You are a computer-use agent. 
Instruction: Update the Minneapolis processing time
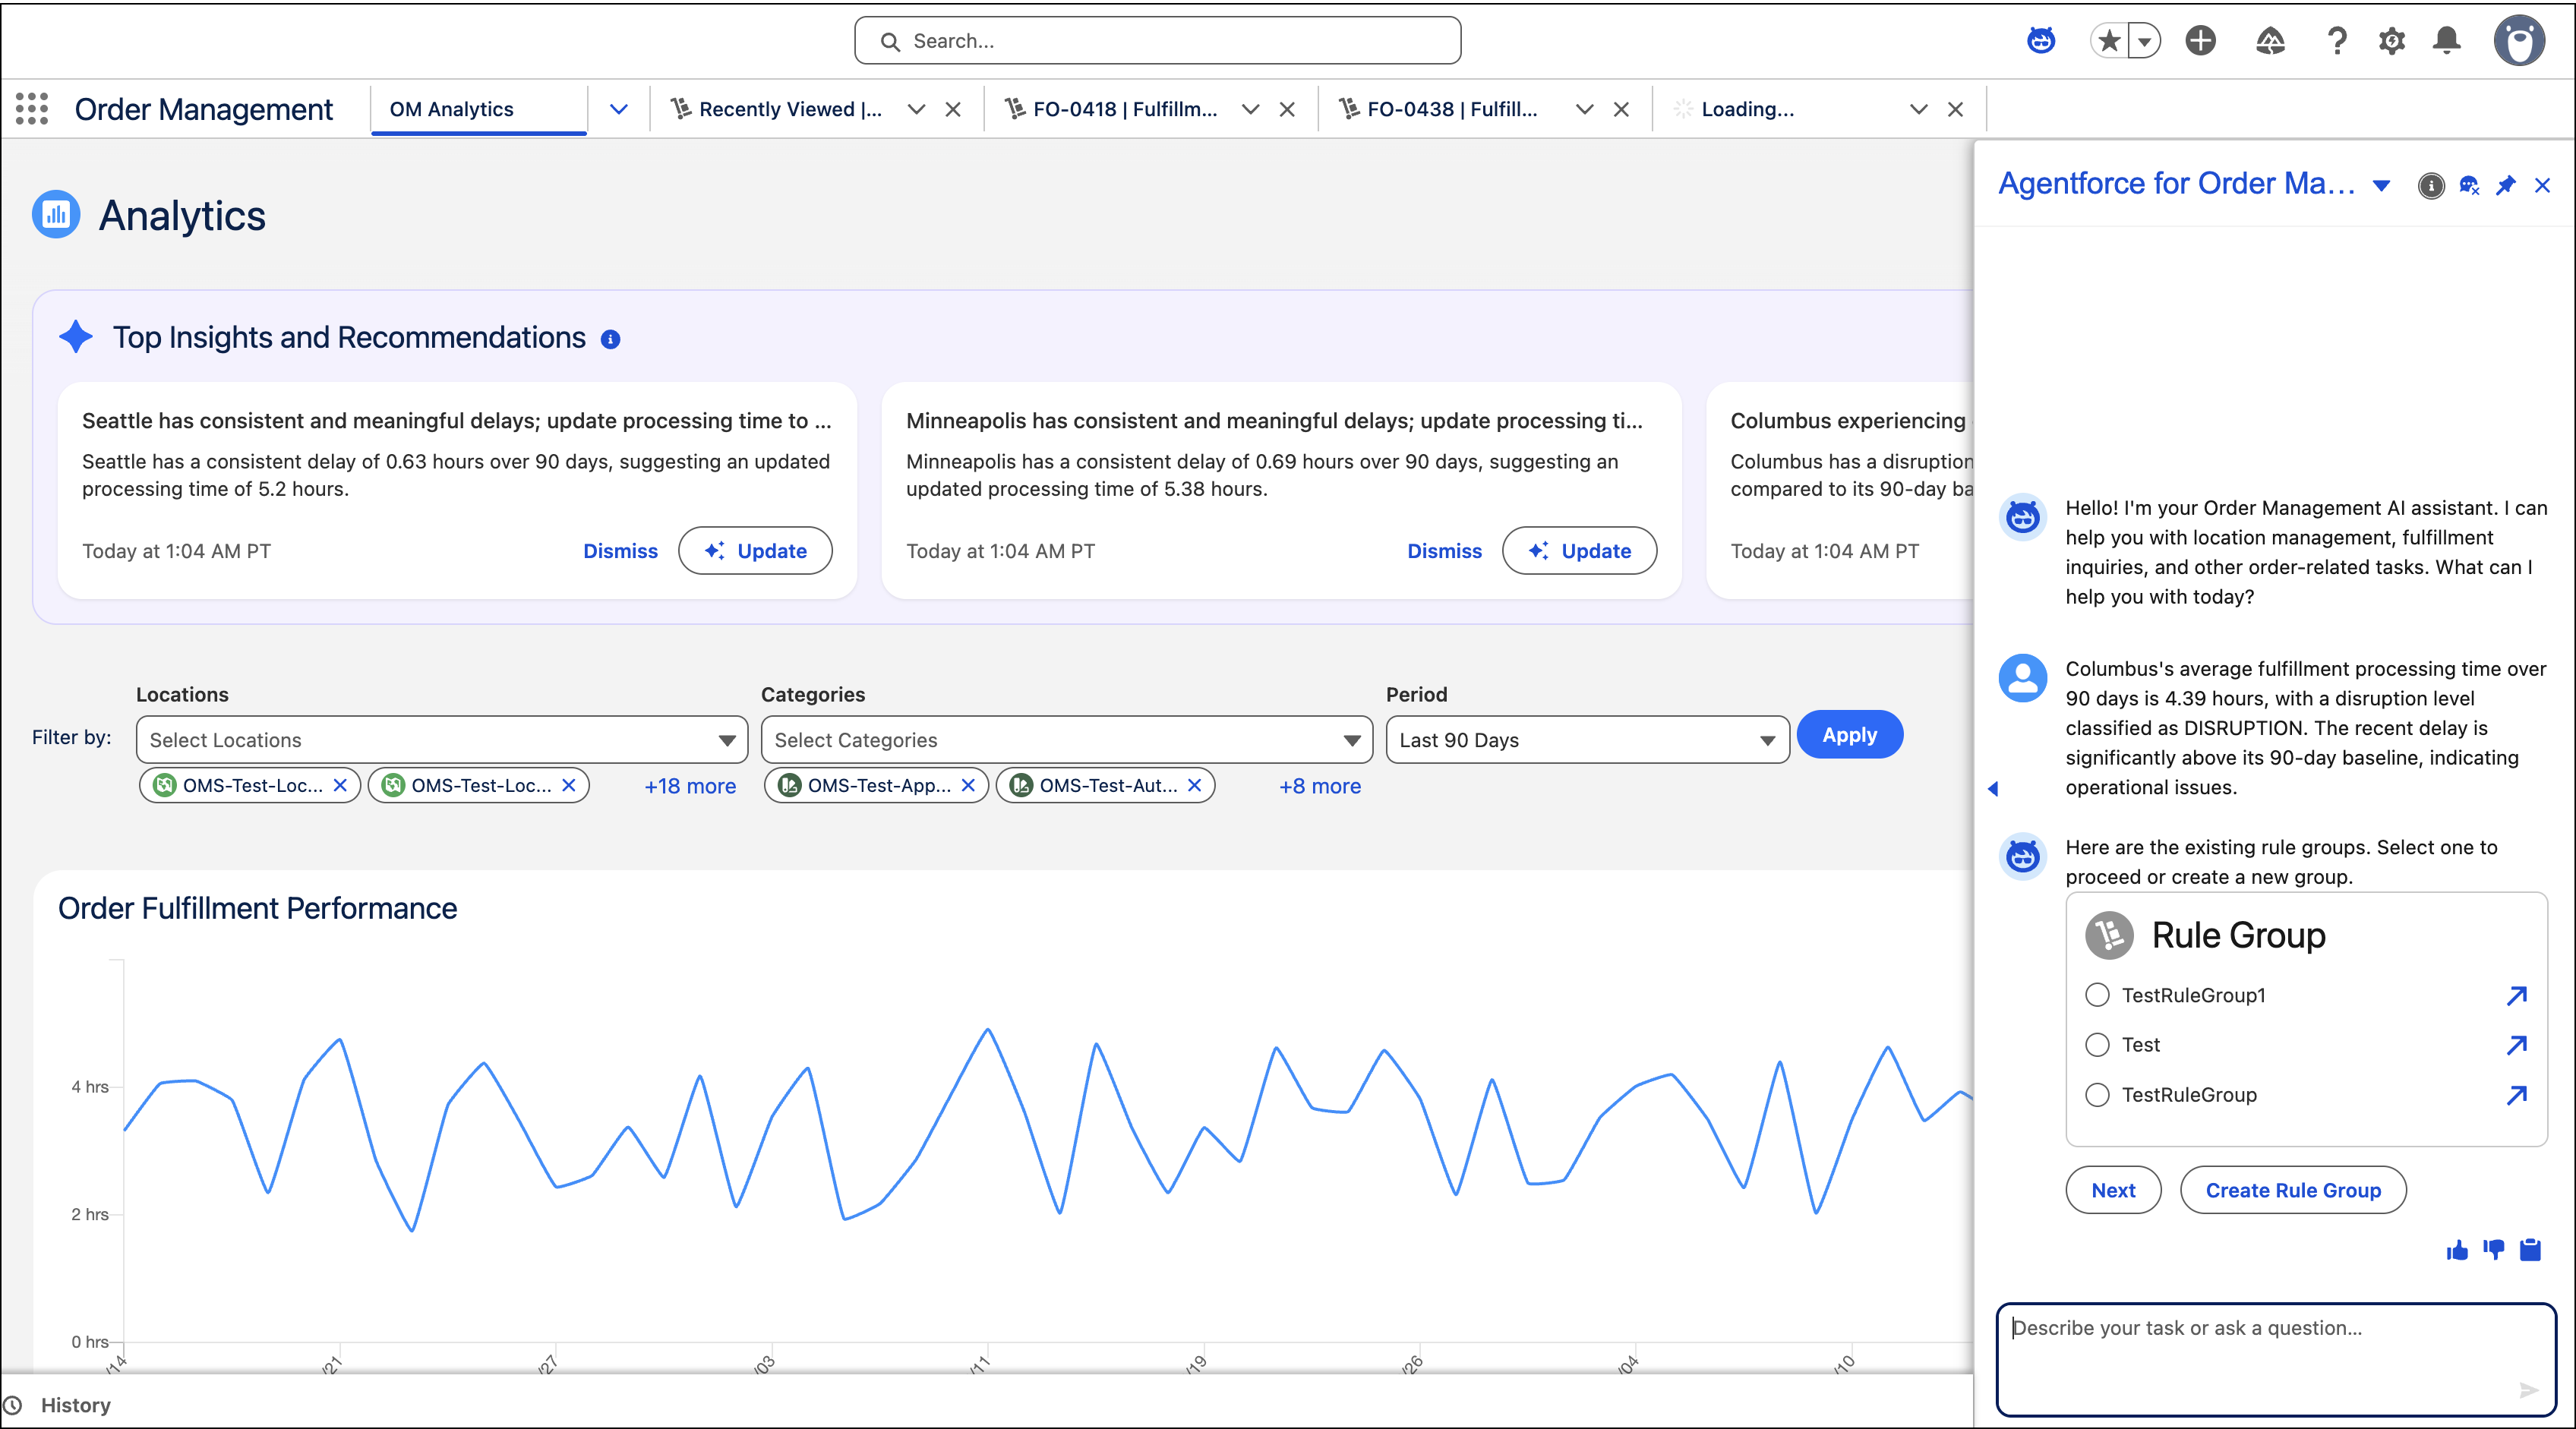pos(1579,551)
